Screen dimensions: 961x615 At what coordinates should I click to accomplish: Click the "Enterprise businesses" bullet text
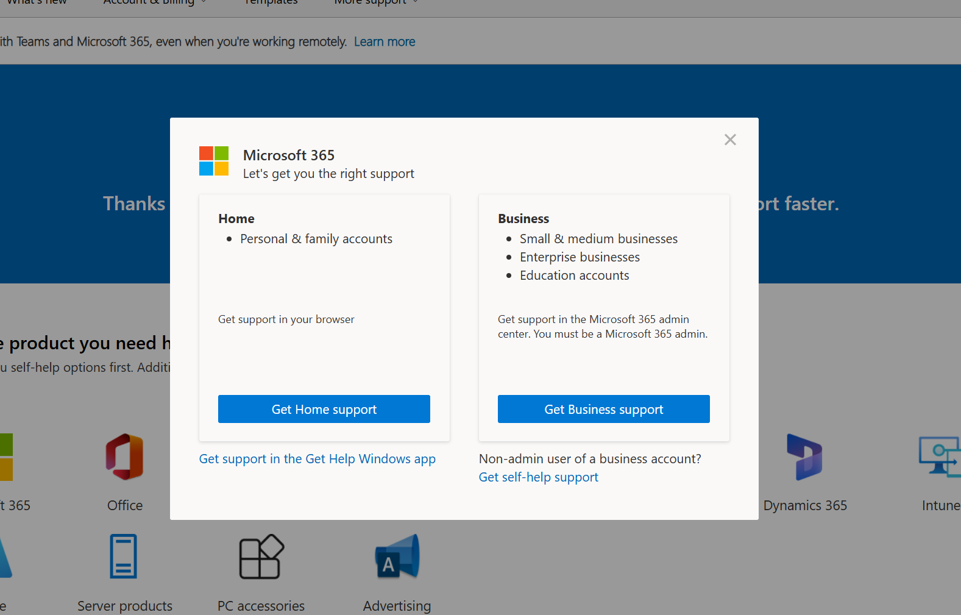pyautogui.click(x=580, y=257)
